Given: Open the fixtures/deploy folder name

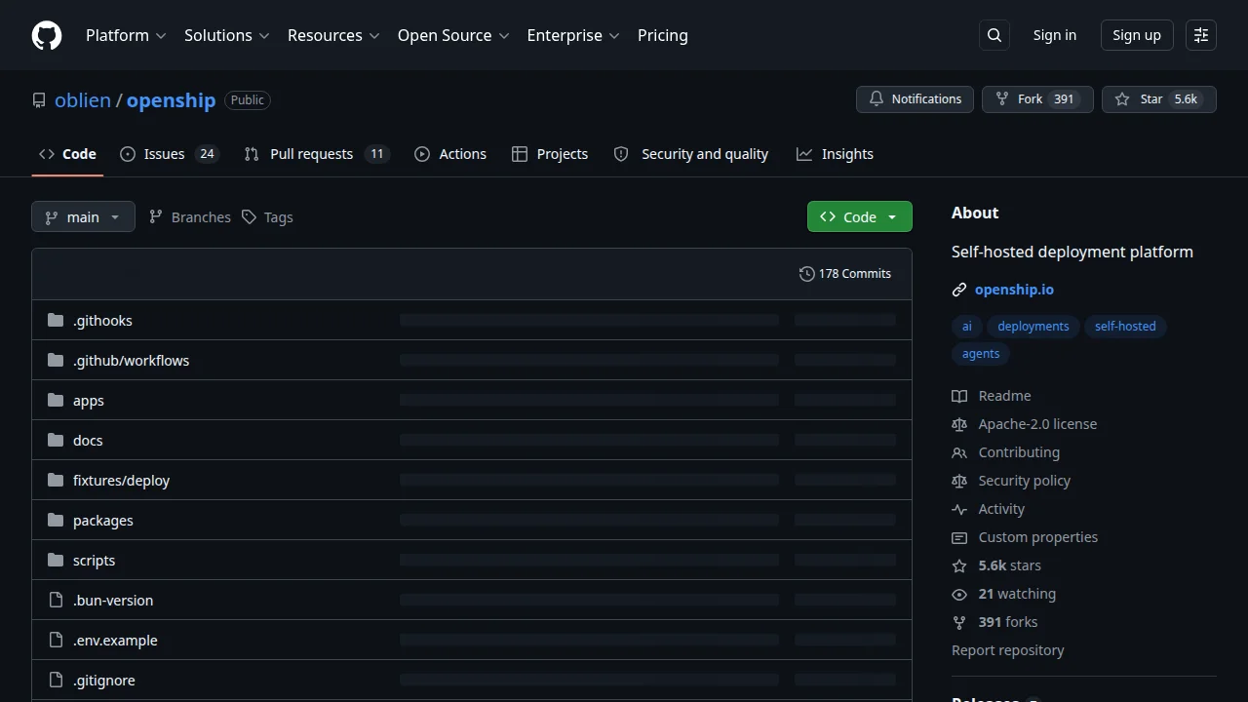Looking at the screenshot, I should point(121,481).
